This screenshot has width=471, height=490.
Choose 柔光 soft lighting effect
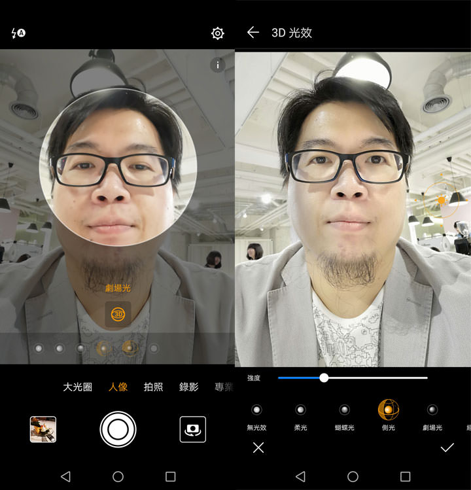(x=300, y=410)
